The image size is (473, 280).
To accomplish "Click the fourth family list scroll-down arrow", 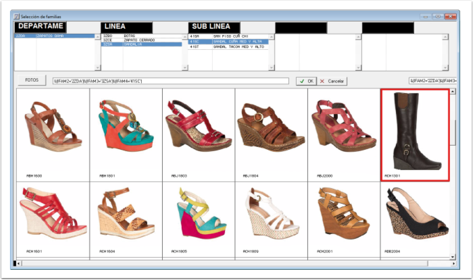I will click(x=358, y=67).
